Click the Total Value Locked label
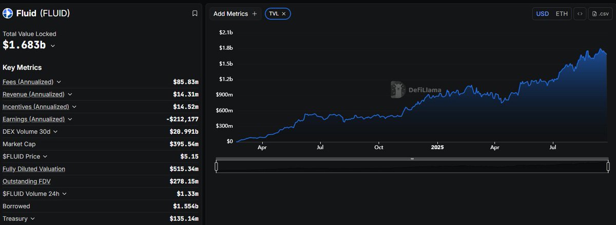Viewport: 616px width, 225px height. pyautogui.click(x=29, y=34)
